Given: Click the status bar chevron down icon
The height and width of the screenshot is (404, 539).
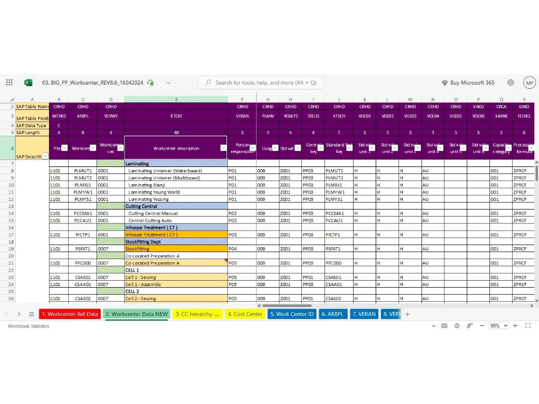Looking at the screenshot, I should 433,326.
